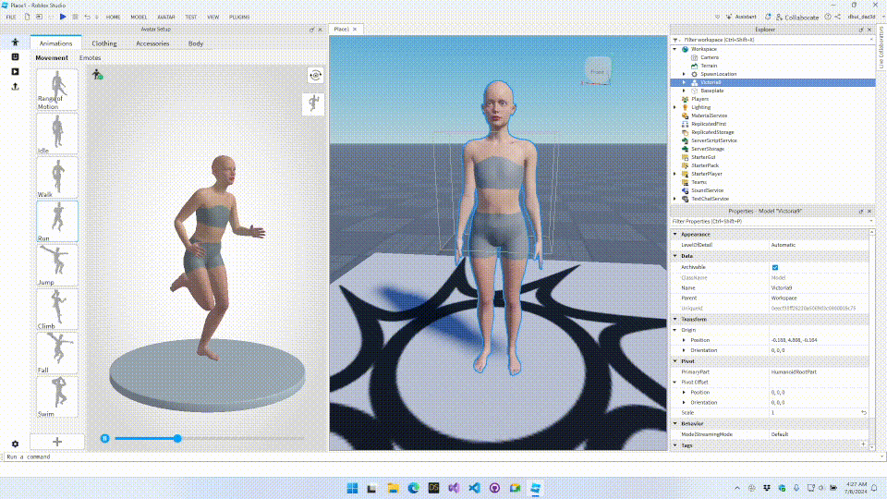Image resolution: width=887 pixels, height=499 pixels.
Task: Open the Live Collaborators side tab
Action: tap(881, 48)
